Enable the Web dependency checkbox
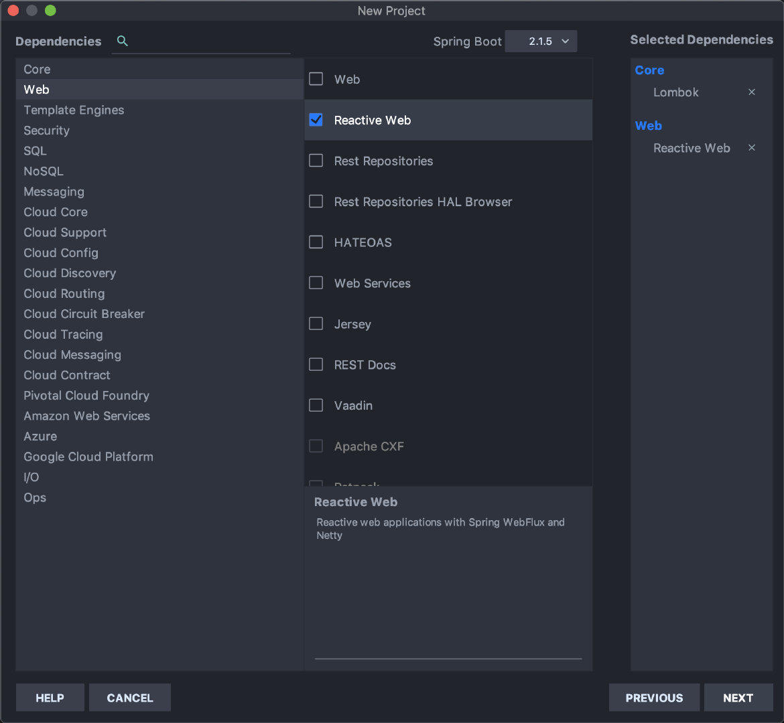Viewport: 784px width, 723px height. pos(316,79)
